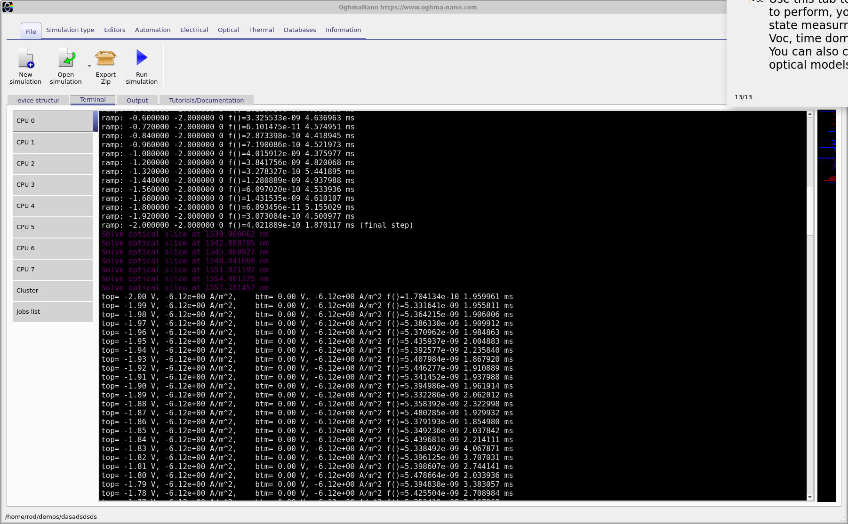Viewport: 848px width, 524px height.
Task: Click the OghmaNano logo icon in title bar
Action: (8, 7)
